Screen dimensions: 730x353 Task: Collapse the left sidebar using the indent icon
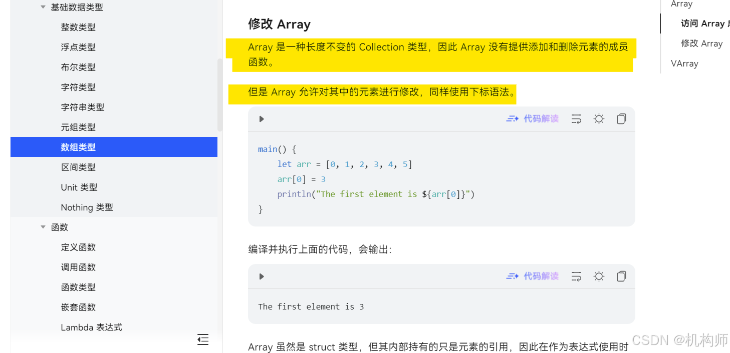203,339
